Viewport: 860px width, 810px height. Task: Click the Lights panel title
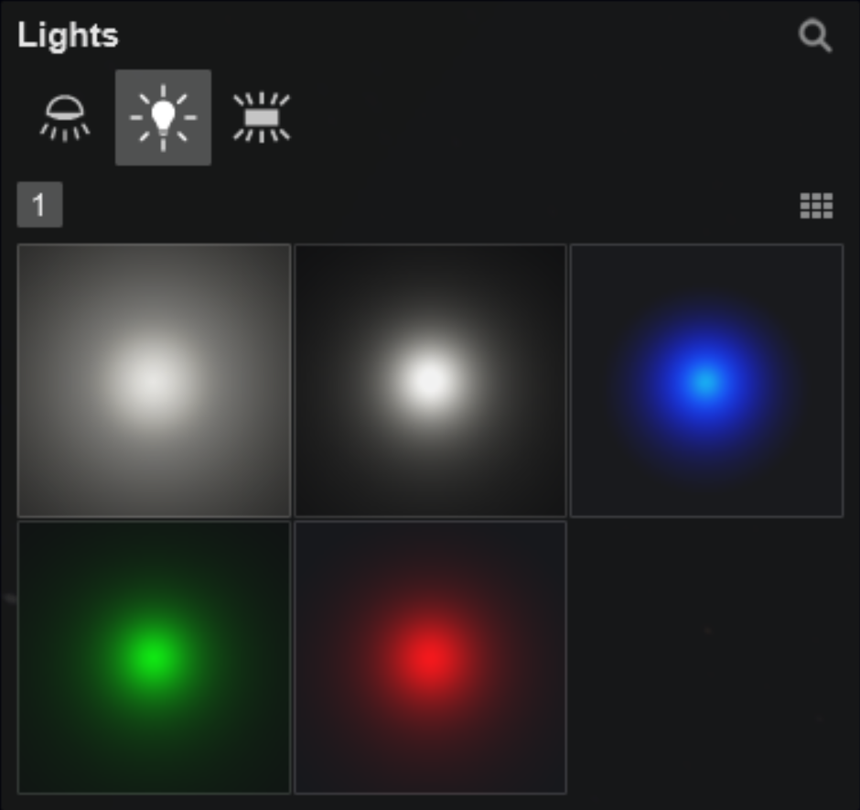click(68, 35)
